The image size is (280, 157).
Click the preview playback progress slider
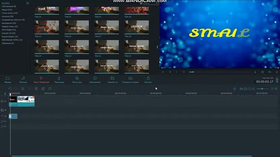pyautogui.click(x=220, y=72)
